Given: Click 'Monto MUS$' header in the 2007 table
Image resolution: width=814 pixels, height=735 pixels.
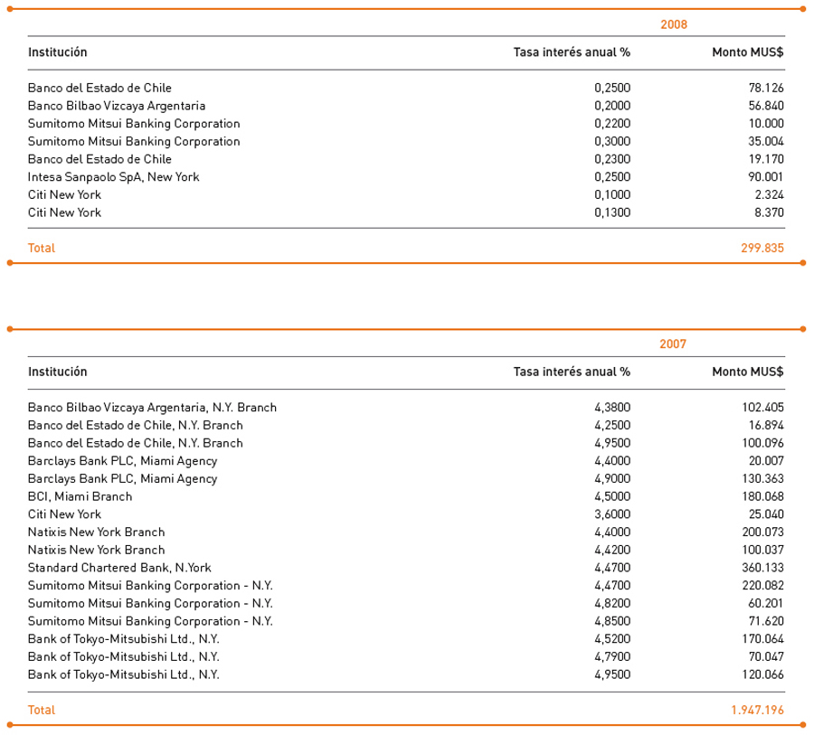Looking at the screenshot, I should pos(748,372).
